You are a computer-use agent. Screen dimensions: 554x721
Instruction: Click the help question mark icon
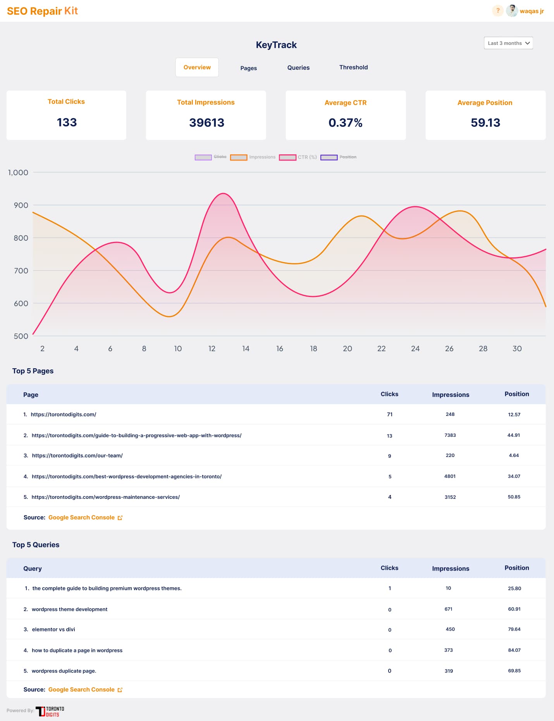tap(498, 11)
